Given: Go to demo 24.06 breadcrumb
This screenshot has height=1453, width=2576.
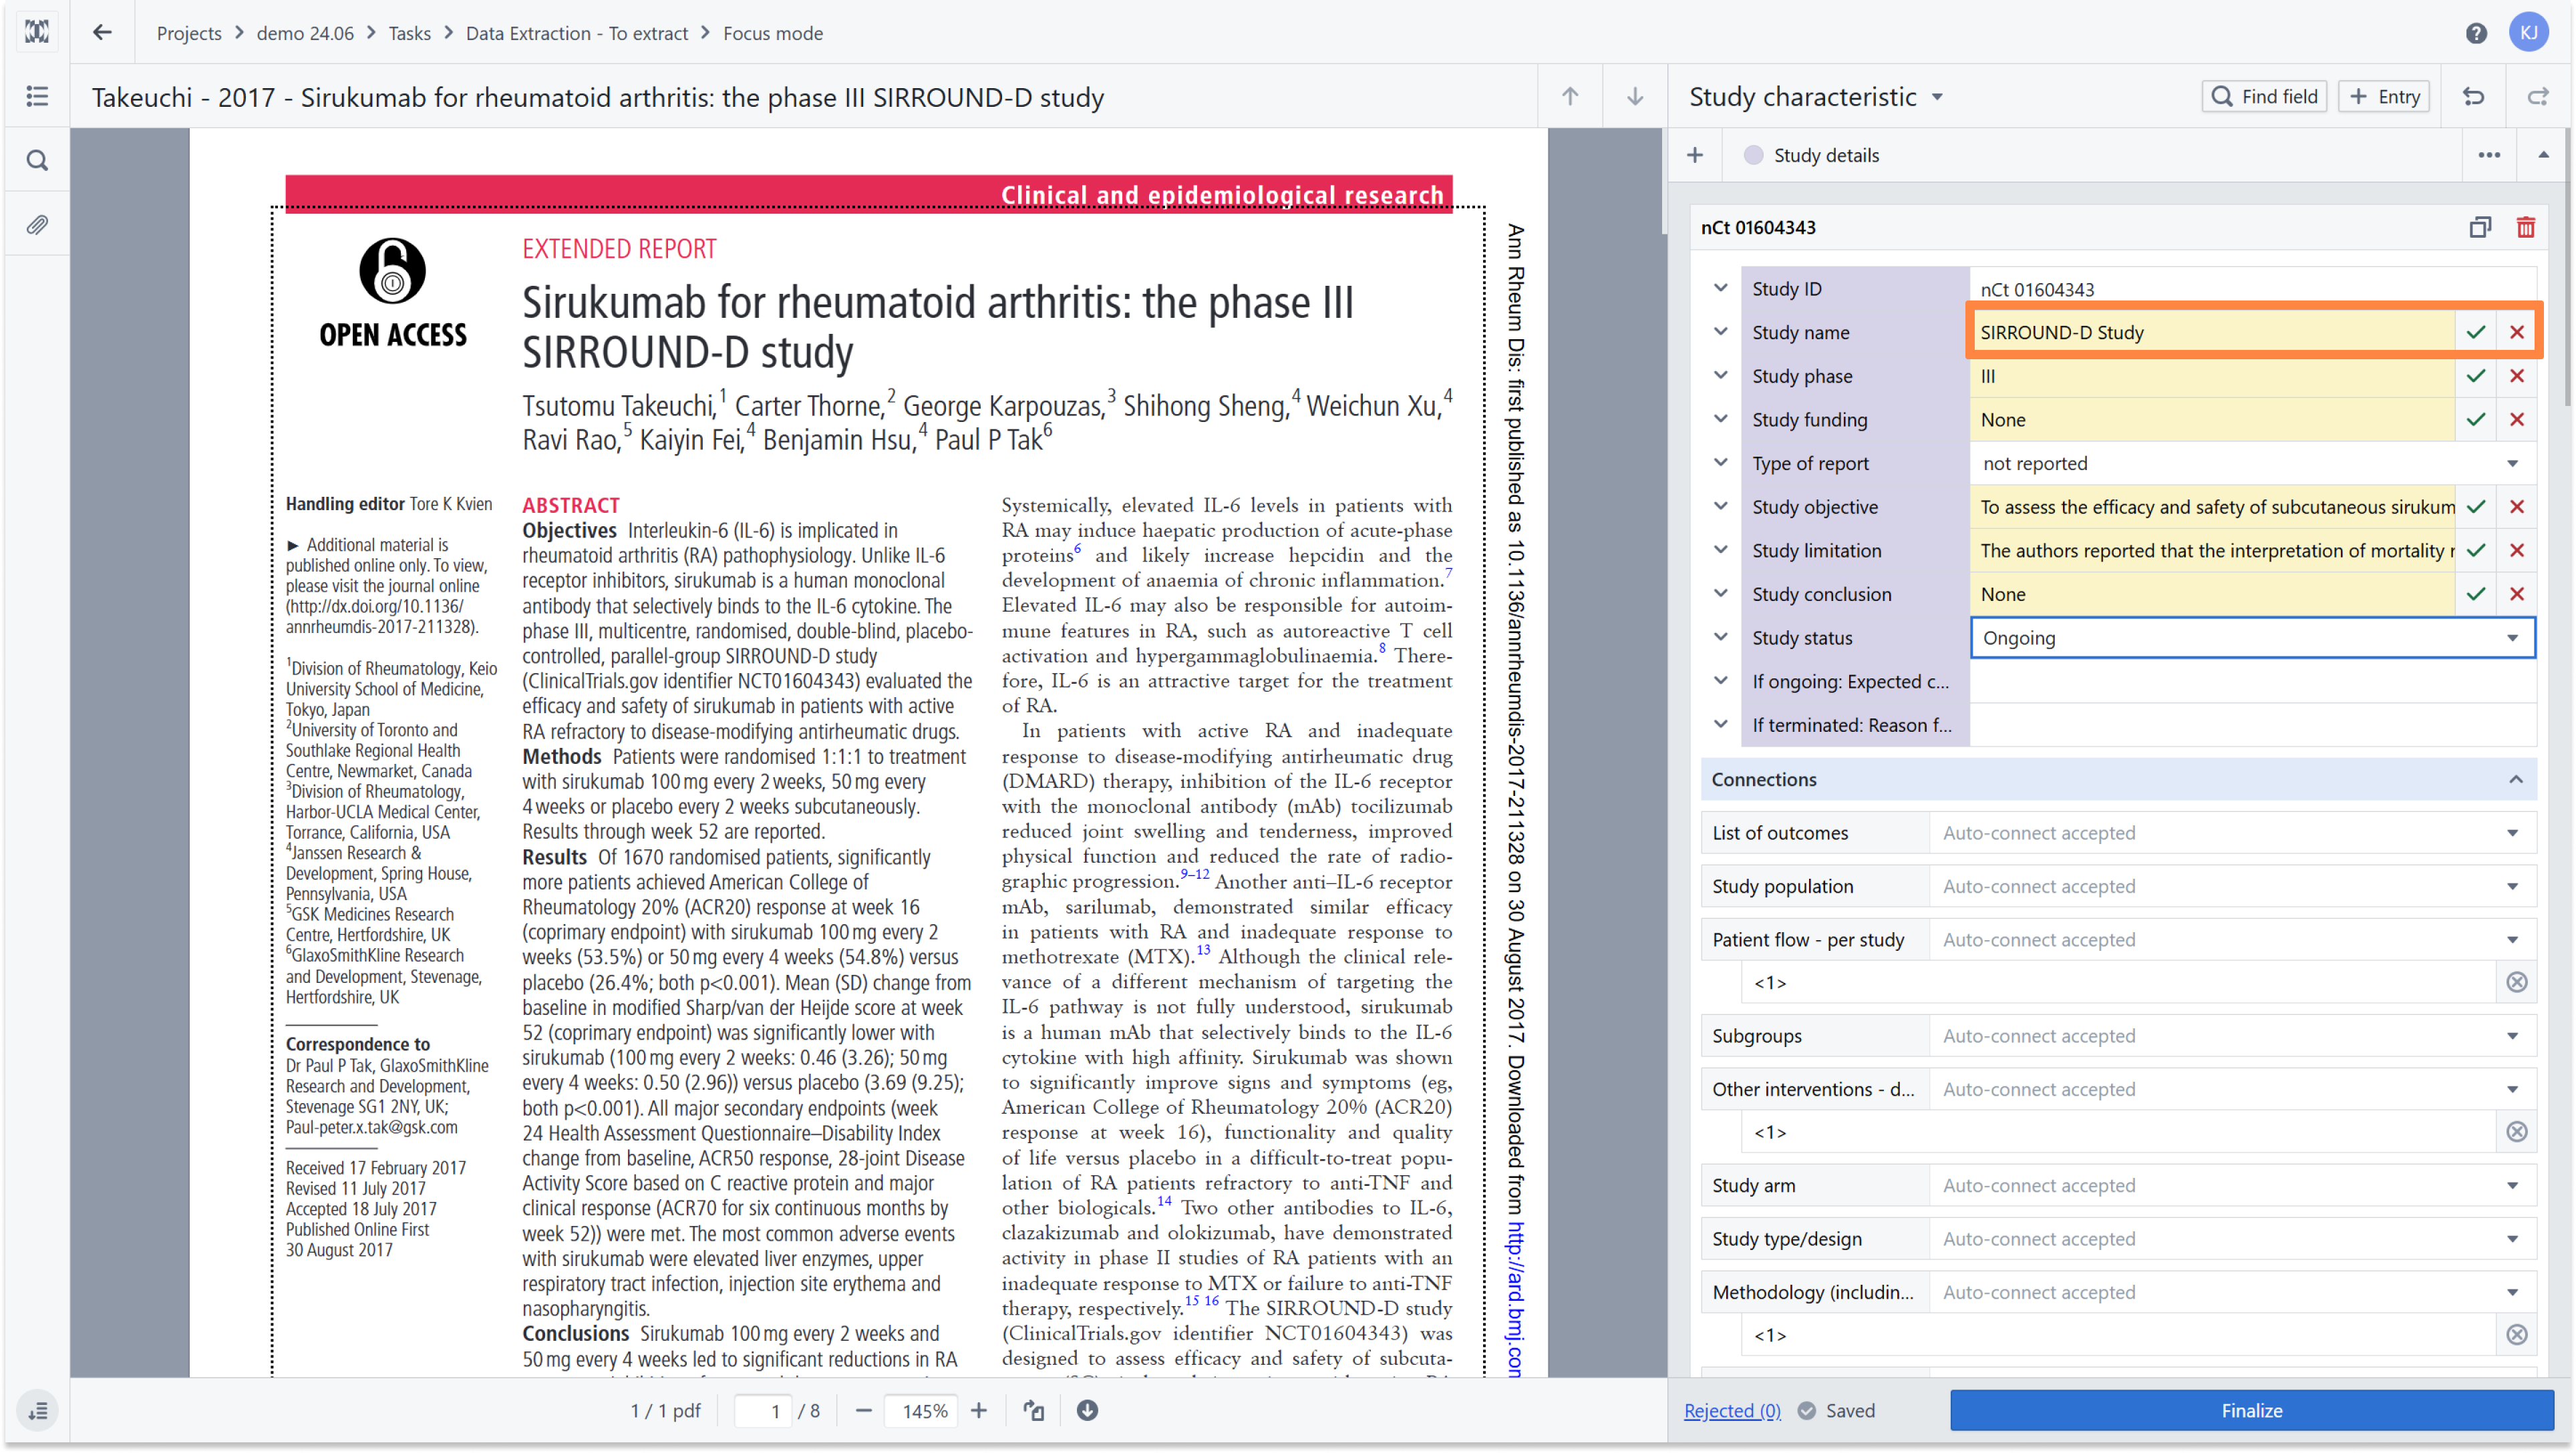Looking at the screenshot, I should point(305,33).
